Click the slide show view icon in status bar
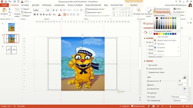The height and width of the screenshot is (108, 193). click(x=163, y=106)
